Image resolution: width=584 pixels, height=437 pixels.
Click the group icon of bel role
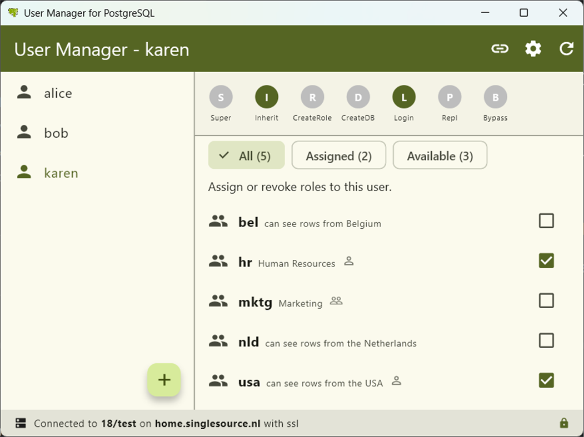point(218,221)
